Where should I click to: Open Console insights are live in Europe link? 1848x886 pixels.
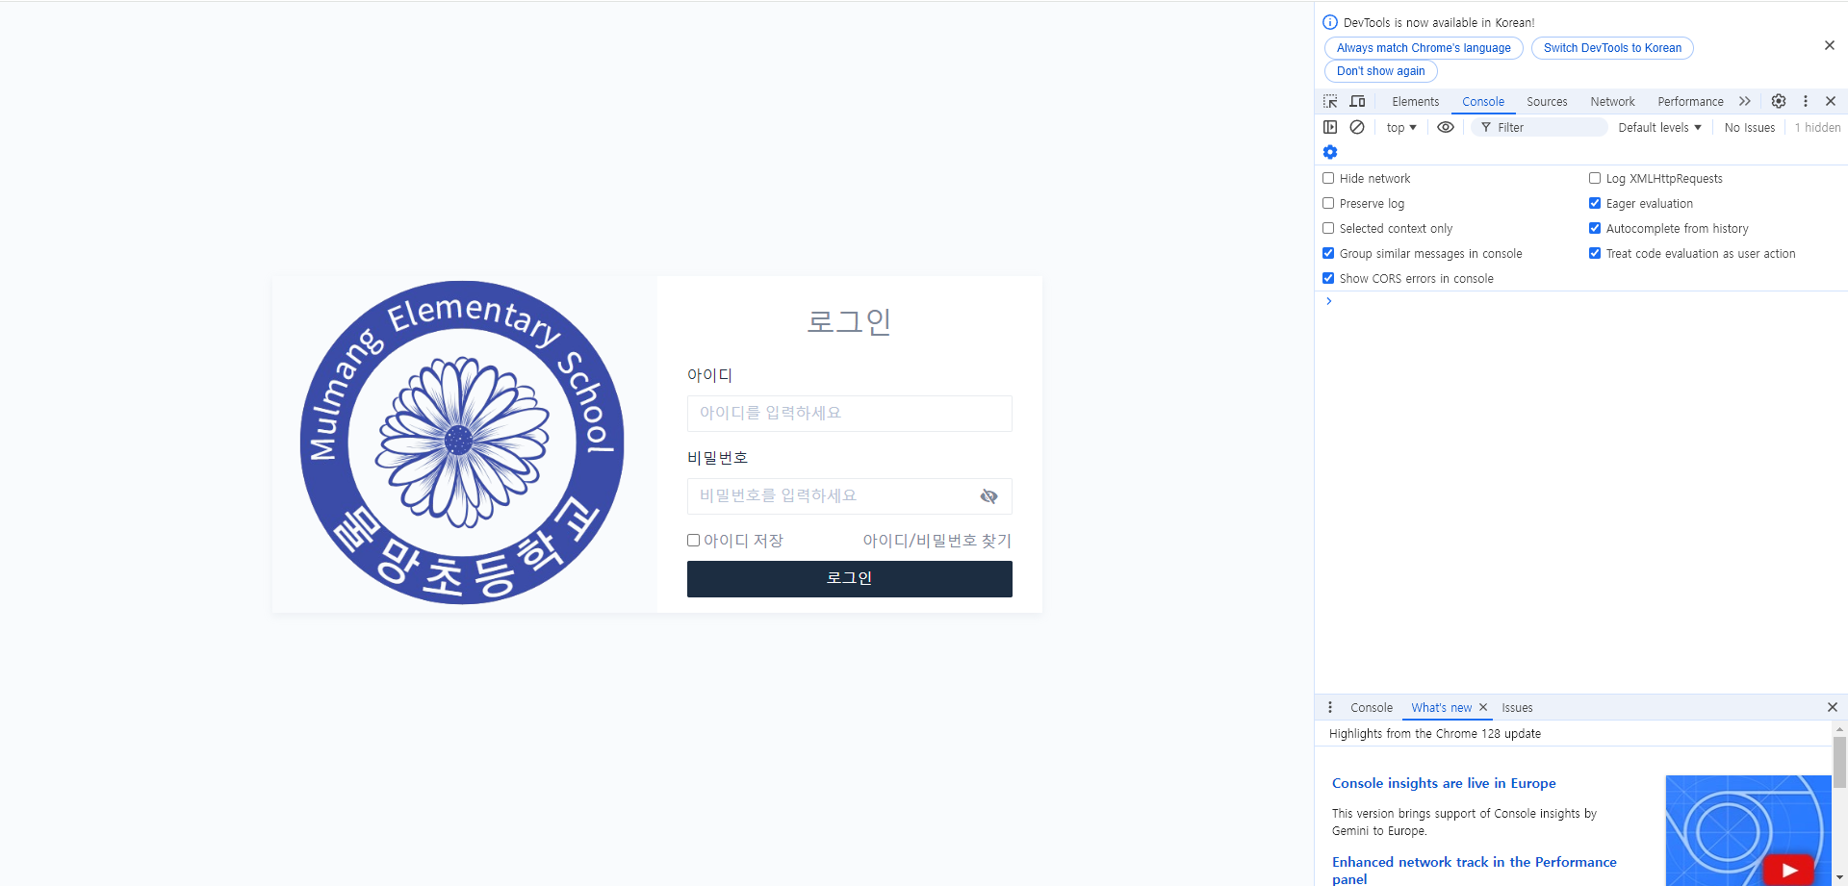[x=1444, y=783]
